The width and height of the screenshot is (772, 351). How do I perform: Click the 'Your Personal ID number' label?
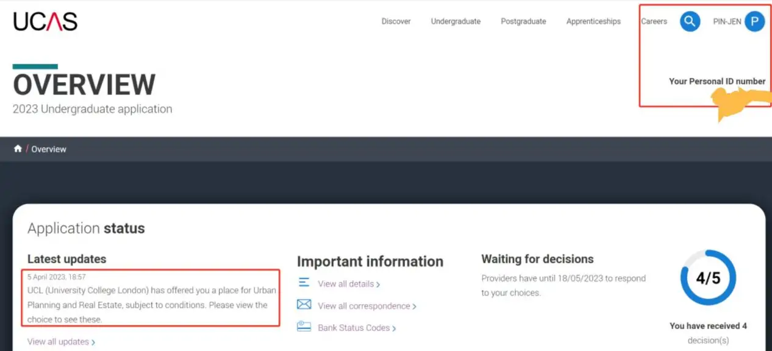click(x=717, y=81)
